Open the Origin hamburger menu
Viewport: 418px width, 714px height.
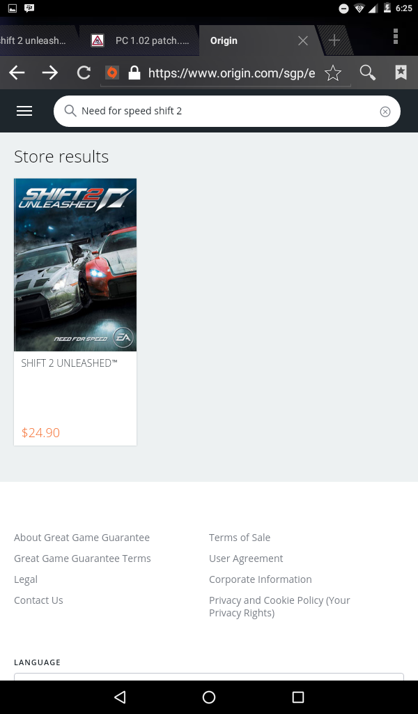click(24, 111)
